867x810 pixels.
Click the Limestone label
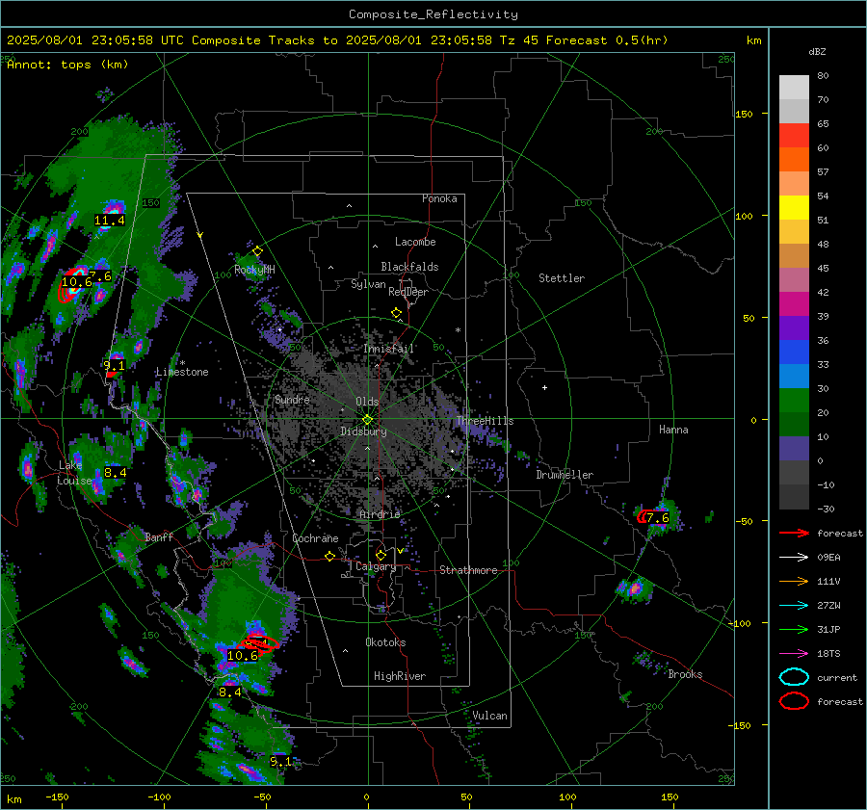[x=182, y=372]
